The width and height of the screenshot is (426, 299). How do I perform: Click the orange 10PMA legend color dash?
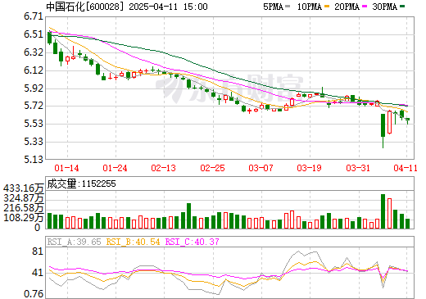coord(327,7)
